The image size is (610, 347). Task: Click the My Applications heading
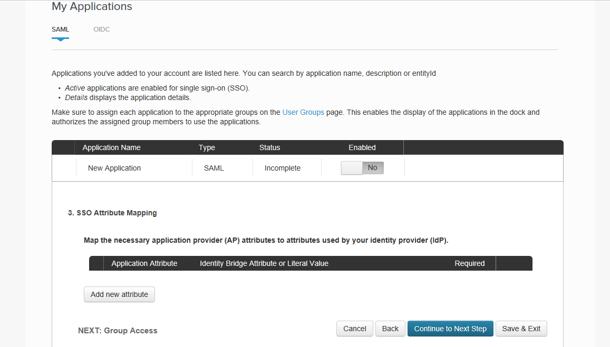click(92, 7)
